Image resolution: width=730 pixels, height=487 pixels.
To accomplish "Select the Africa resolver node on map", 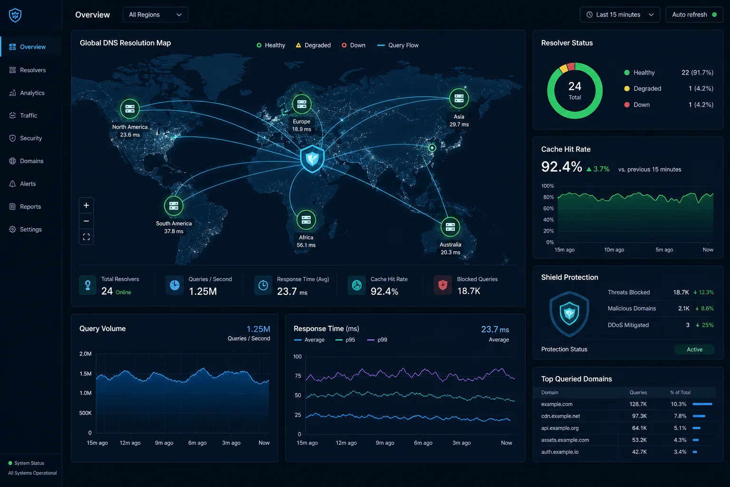I will pyautogui.click(x=306, y=220).
